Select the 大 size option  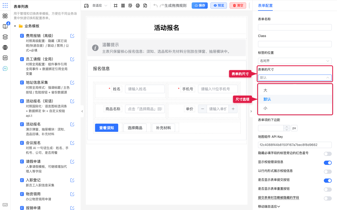(295, 90)
